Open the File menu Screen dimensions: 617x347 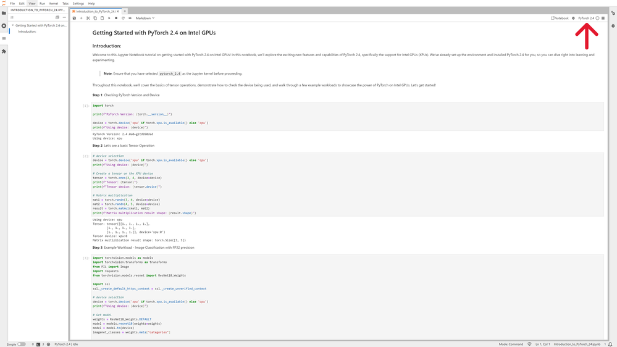pyautogui.click(x=12, y=4)
